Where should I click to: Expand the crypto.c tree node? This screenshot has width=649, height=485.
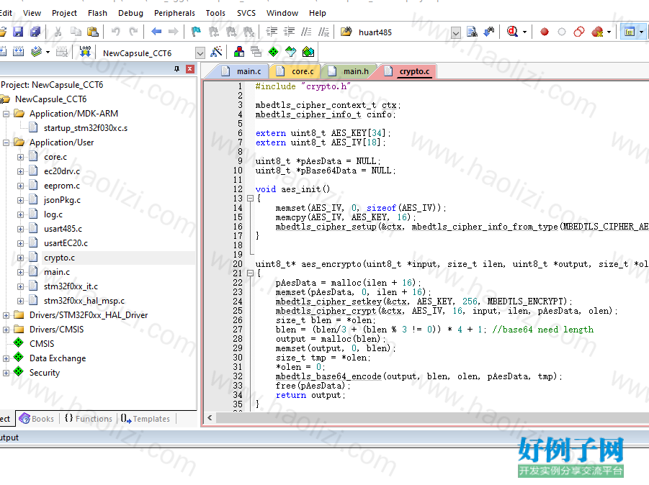(20, 258)
